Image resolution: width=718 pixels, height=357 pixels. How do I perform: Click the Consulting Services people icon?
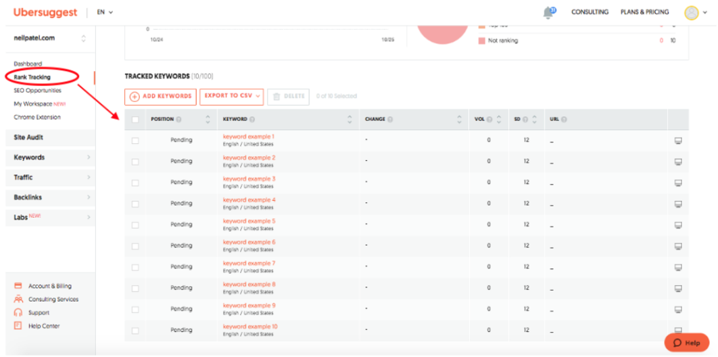18,300
